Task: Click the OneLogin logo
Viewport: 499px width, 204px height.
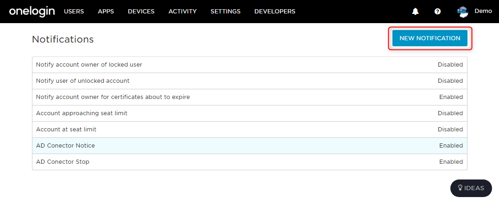Action: click(x=32, y=12)
